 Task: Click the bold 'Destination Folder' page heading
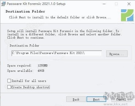point(25,12)
